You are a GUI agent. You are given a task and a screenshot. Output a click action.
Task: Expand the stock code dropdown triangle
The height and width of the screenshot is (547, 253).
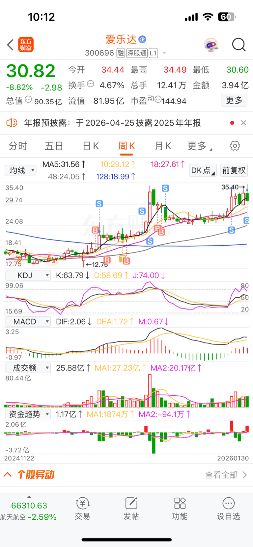164,53
